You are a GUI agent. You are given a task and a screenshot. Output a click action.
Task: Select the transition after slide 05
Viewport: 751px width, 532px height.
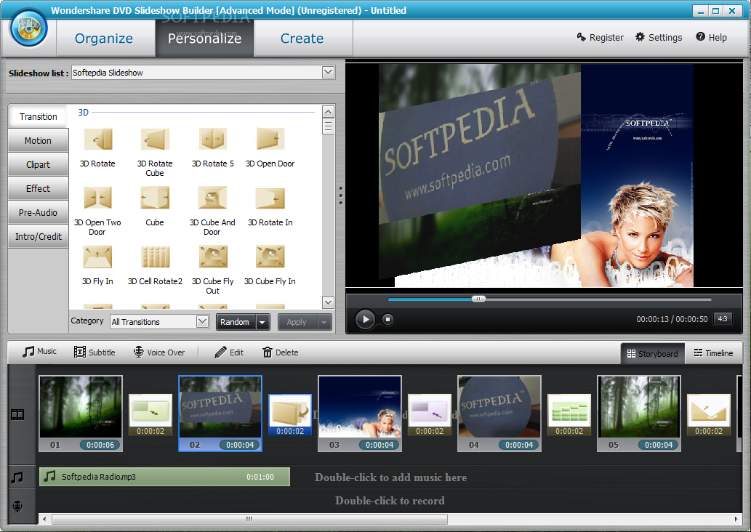(709, 415)
